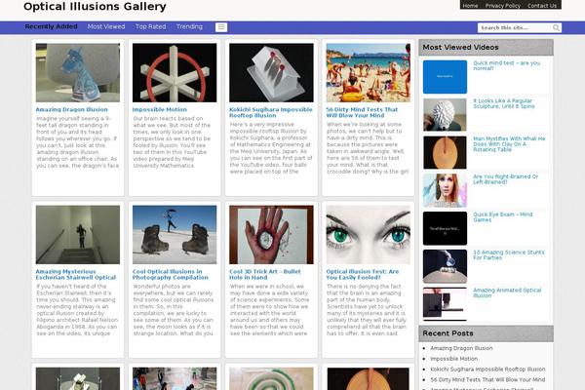The height and width of the screenshot is (390, 585).
Task: Click the blue Quick mind test video thumbnail
Action: (445, 77)
